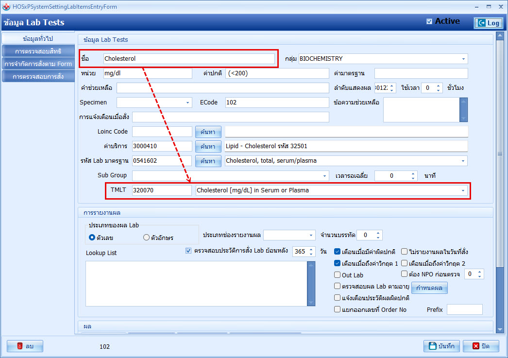Enable แยกออกเลขที่ Order No checkbox
Screen dimensions: 508x358
coord(337,309)
